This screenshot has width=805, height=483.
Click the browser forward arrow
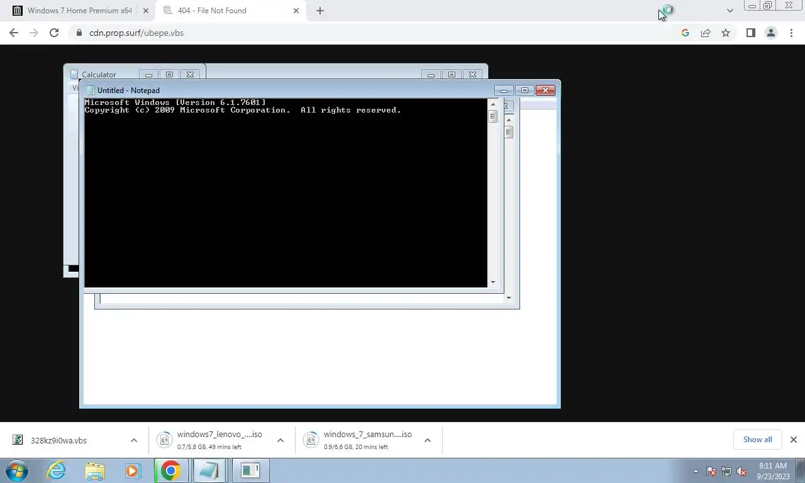tap(34, 33)
